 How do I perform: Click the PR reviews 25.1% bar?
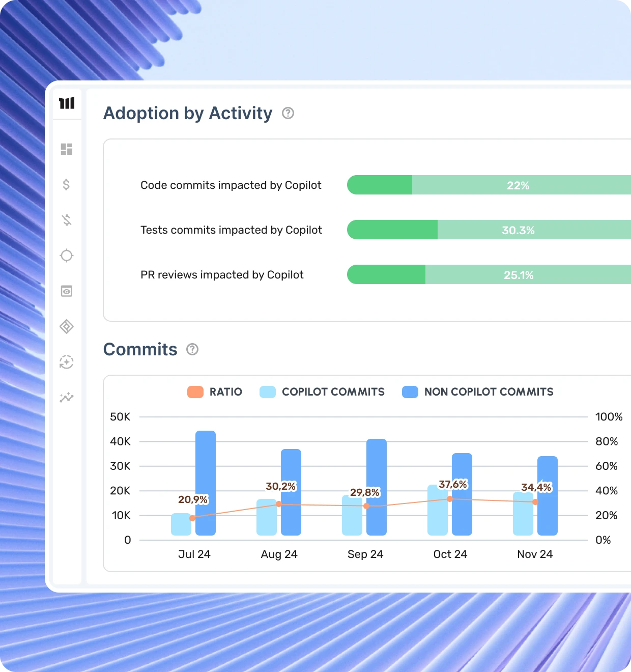click(489, 275)
